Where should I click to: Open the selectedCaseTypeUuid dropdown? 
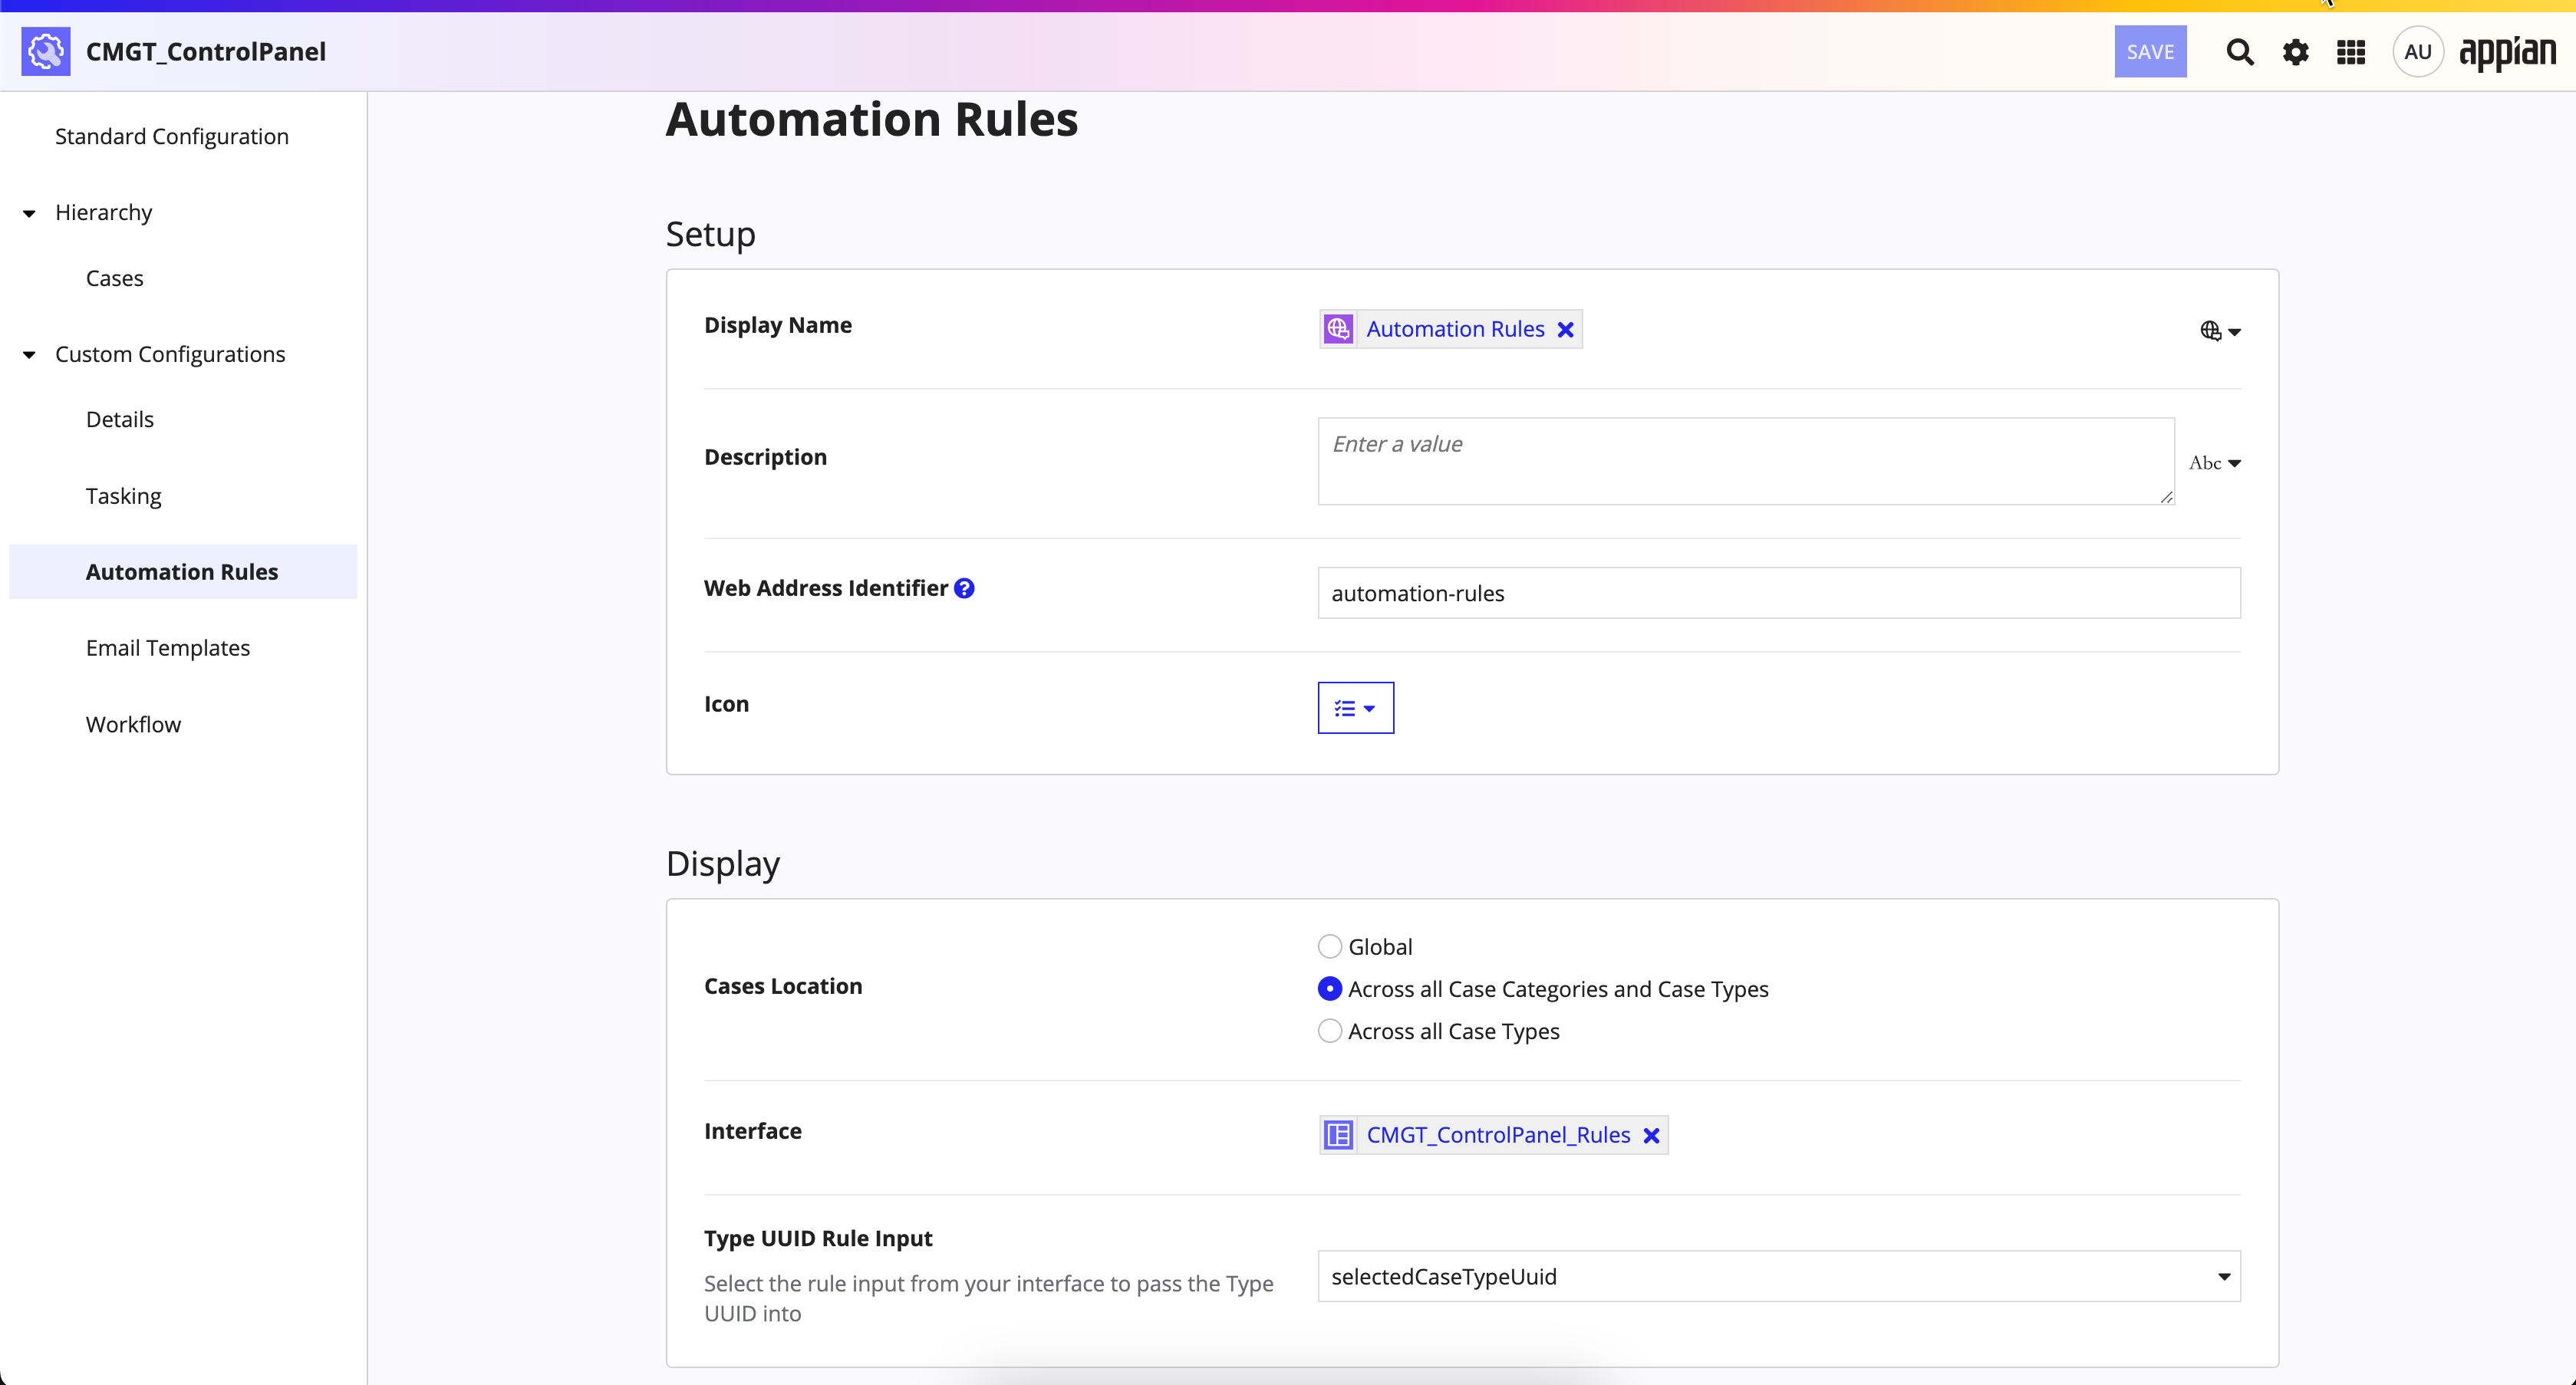tap(1779, 1277)
